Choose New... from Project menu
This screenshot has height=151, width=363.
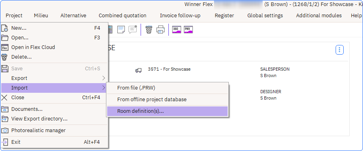[x=54, y=28]
